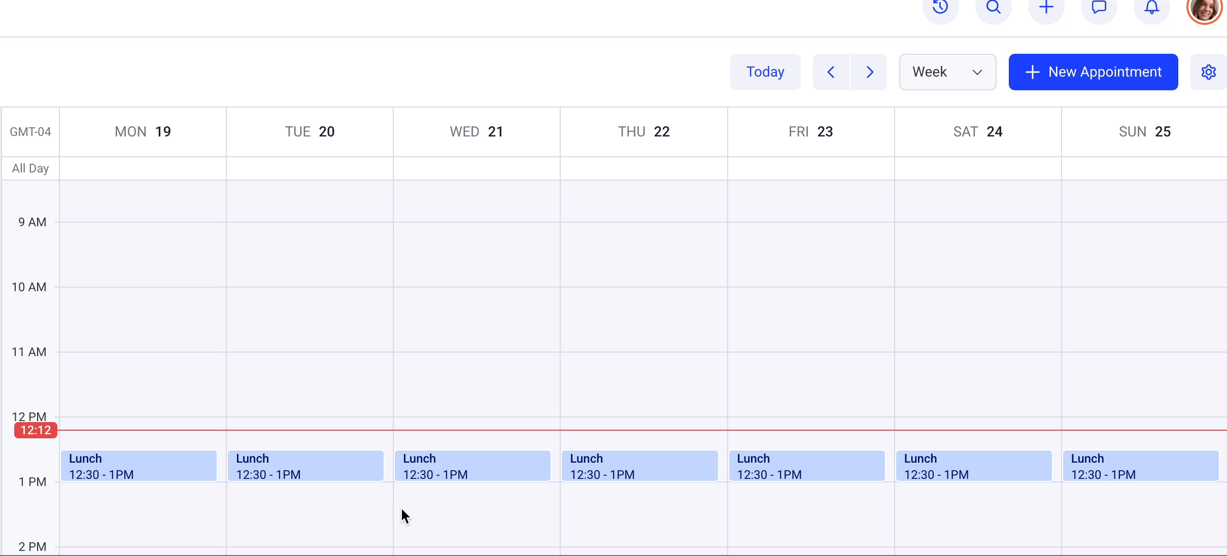Select the SAT 24 day header
The width and height of the screenshot is (1227, 556).
(977, 131)
